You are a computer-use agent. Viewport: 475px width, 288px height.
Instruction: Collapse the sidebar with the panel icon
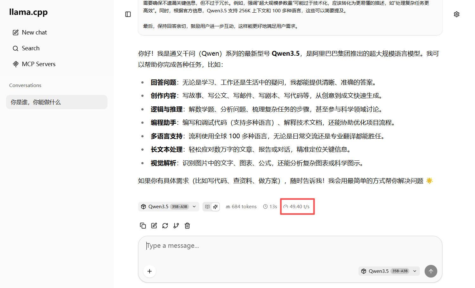[128, 14]
